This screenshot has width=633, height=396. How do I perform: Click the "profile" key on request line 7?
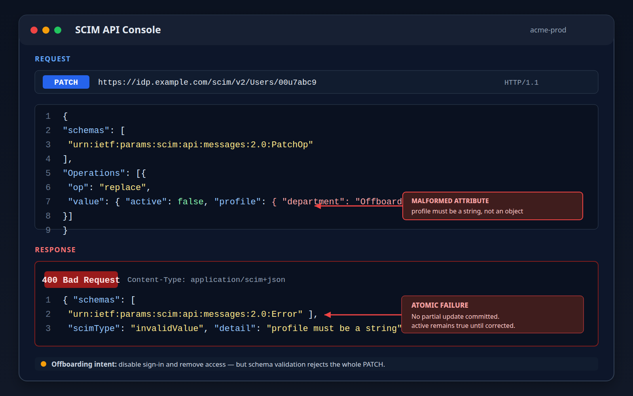click(237, 202)
